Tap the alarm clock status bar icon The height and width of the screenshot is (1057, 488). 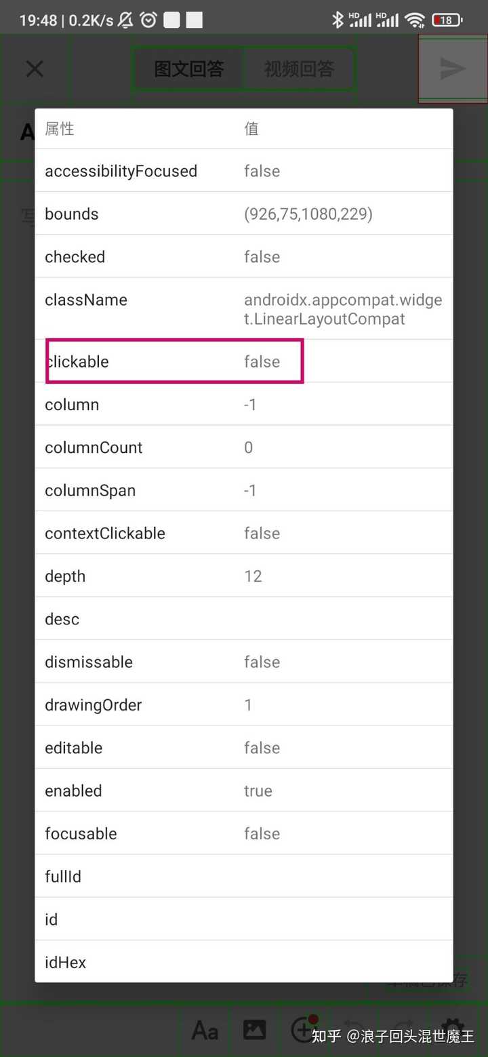(149, 20)
